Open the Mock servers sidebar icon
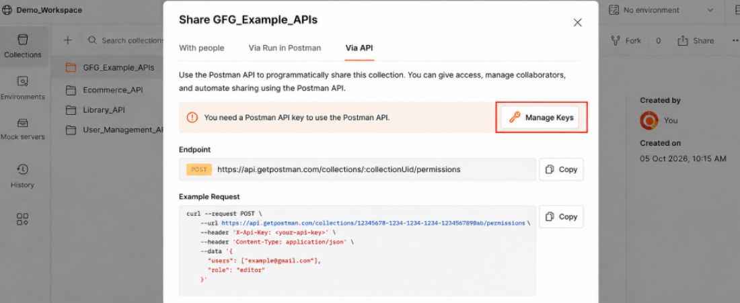 [x=23, y=123]
